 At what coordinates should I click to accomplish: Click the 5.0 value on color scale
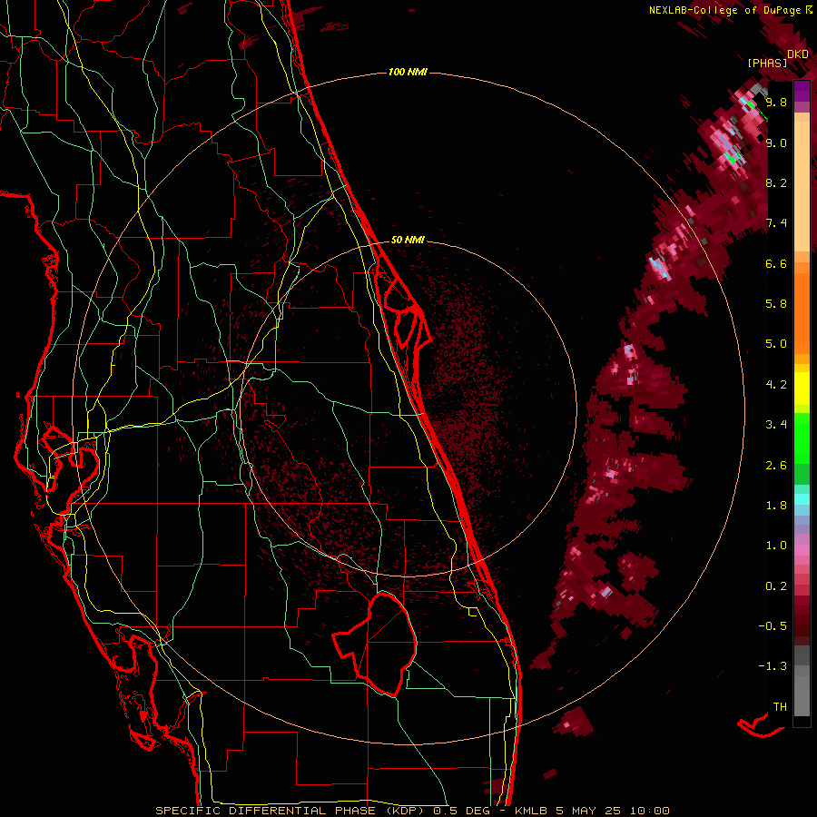pyautogui.click(x=776, y=344)
